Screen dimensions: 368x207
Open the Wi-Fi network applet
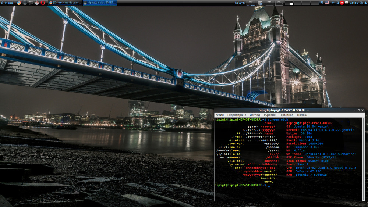click(x=333, y=3)
